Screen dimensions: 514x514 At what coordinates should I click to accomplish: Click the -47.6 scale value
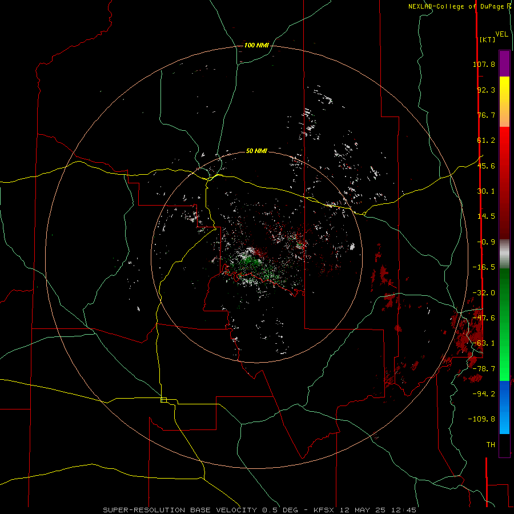pyautogui.click(x=484, y=318)
